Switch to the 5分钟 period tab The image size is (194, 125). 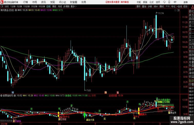[19, 6]
